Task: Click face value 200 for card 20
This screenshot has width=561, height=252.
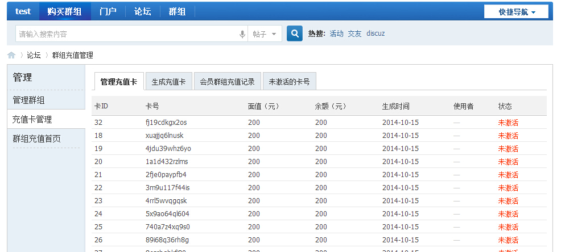Action: (254, 162)
